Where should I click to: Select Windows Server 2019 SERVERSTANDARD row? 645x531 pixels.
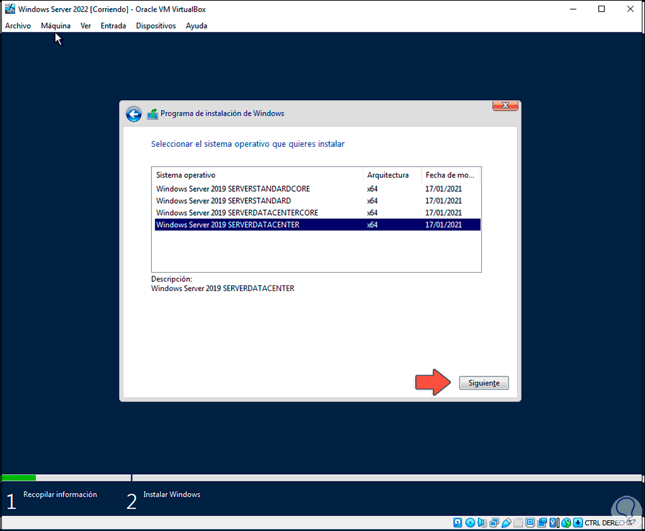pyautogui.click(x=317, y=201)
